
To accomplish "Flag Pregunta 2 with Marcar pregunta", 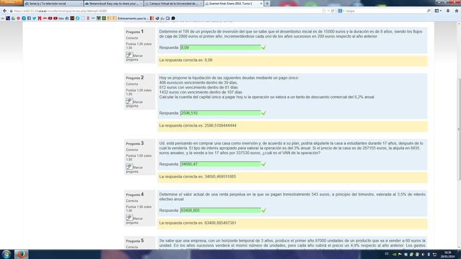I will pyautogui.click(x=134, y=103).
